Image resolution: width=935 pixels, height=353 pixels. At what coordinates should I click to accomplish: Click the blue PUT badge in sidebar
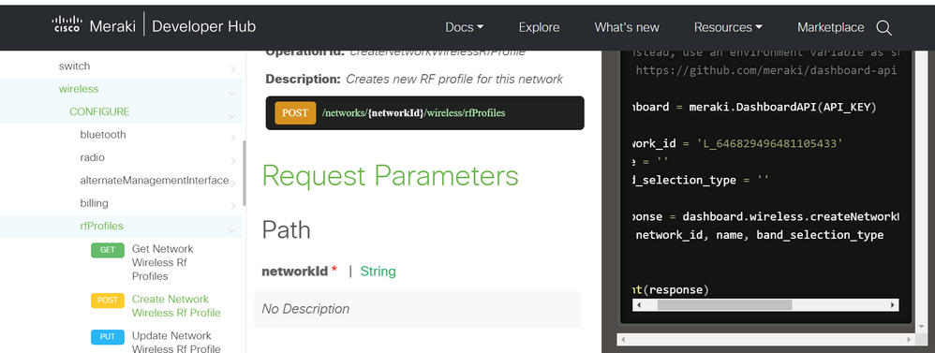[x=108, y=337]
